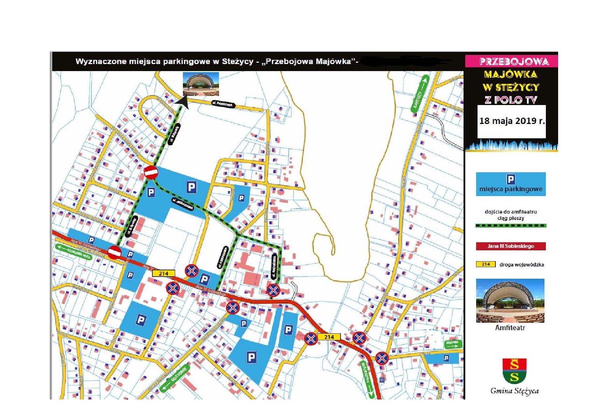Click the green Klukowa Huta direction arrow
Screen dimensions: 590x417
[x=74, y=252]
